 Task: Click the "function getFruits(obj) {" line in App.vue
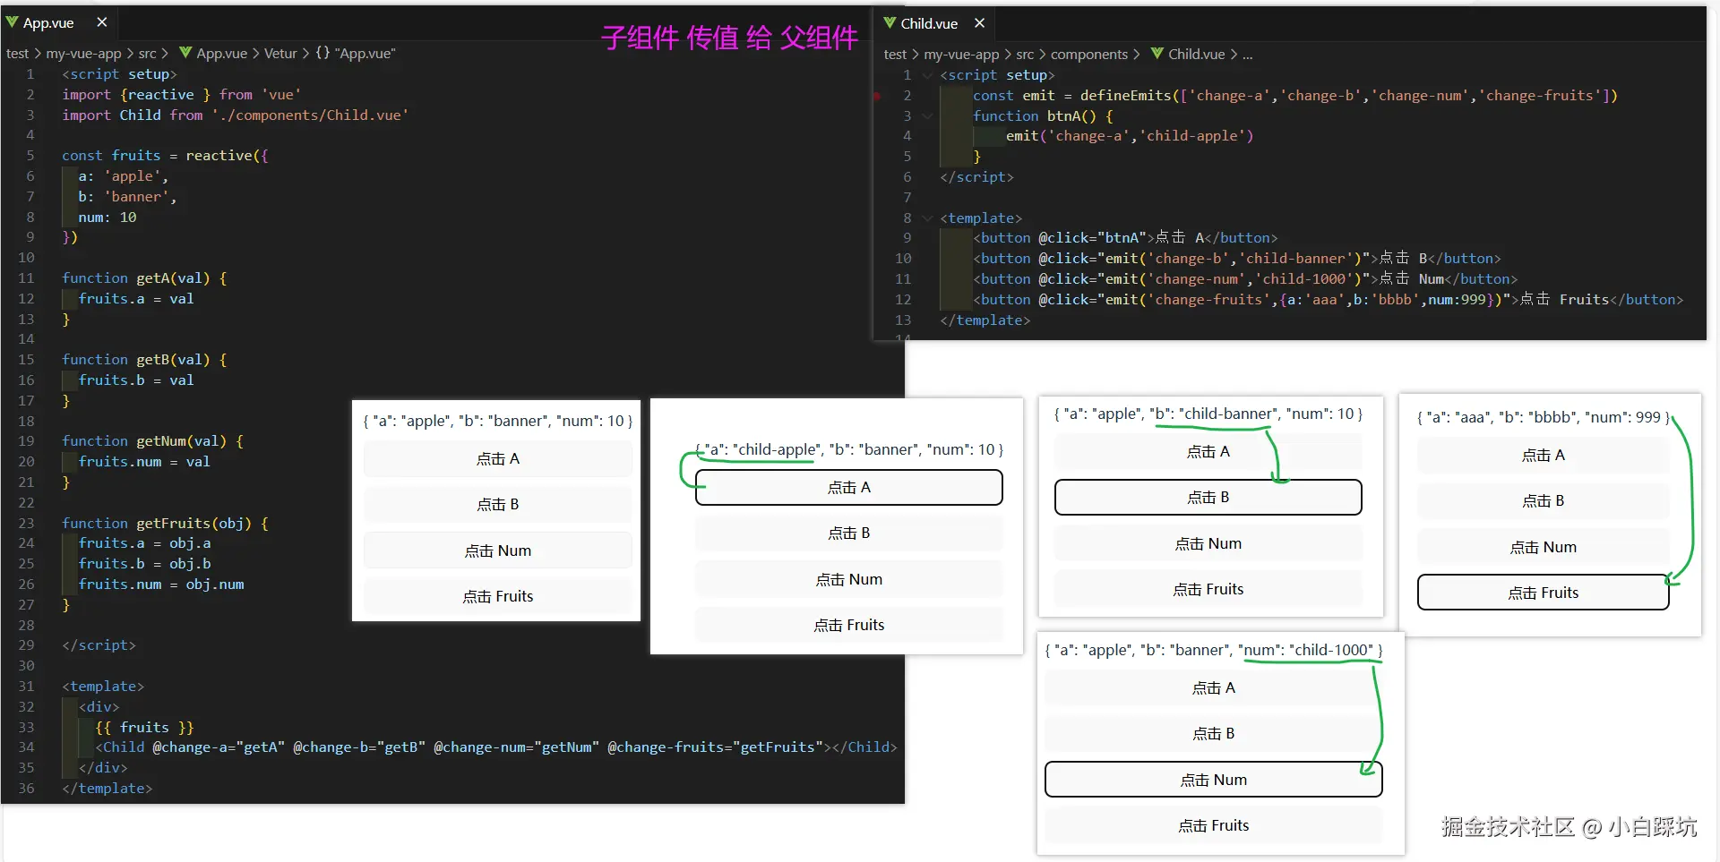click(x=165, y=524)
